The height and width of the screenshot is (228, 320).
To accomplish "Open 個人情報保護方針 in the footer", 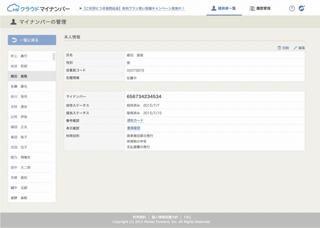I will 165,217.
